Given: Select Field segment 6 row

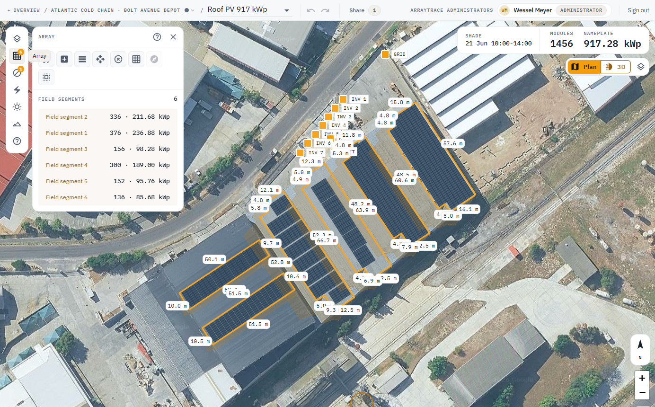Looking at the screenshot, I should [x=108, y=197].
